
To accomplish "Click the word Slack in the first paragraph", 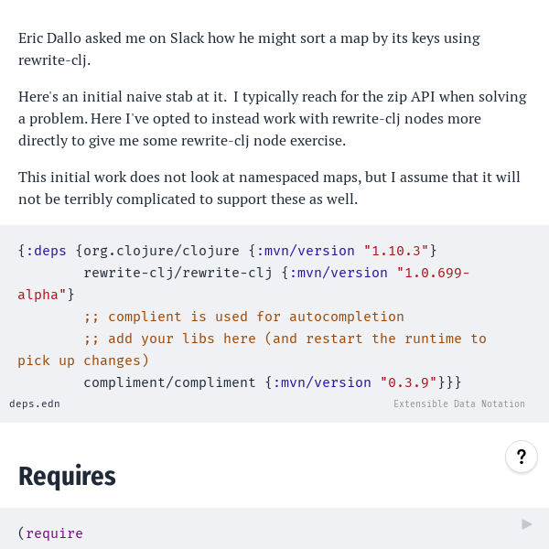I will [187, 38].
